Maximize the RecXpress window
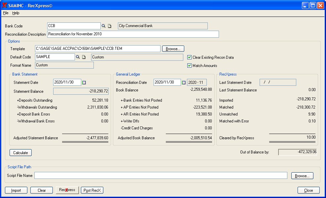The image size is (326, 198). coord(313,5)
